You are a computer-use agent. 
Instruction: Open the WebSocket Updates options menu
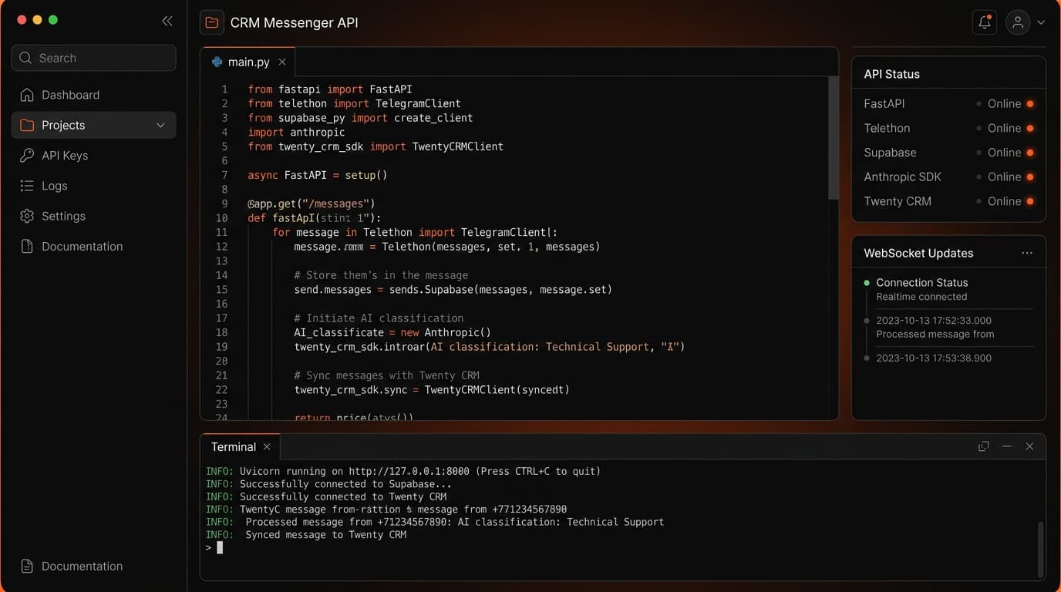pos(1026,252)
